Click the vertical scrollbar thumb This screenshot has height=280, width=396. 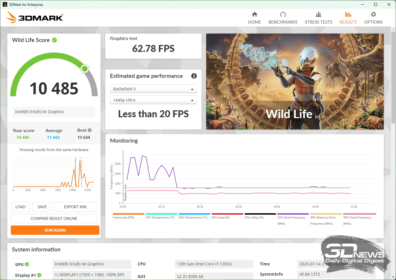(393, 77)
